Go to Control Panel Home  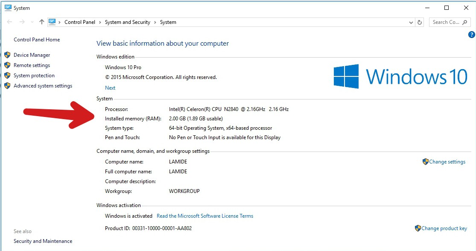[37, 40]
